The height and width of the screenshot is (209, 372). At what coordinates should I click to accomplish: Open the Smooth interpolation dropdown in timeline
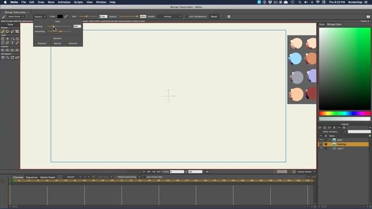pyautogui.click(x=73, y=177)
